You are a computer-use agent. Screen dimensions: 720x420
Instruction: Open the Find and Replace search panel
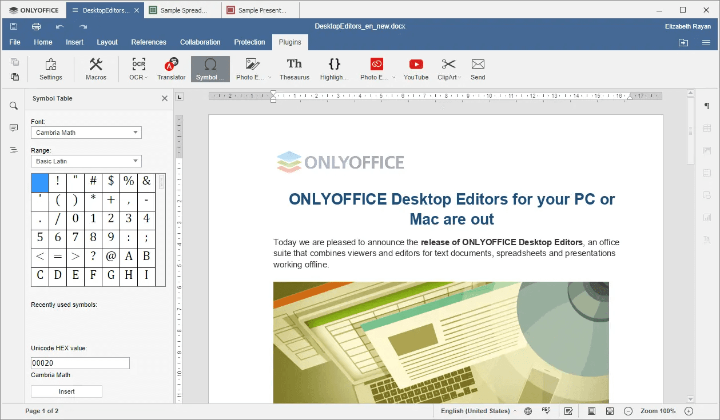(x=13, y=106)
